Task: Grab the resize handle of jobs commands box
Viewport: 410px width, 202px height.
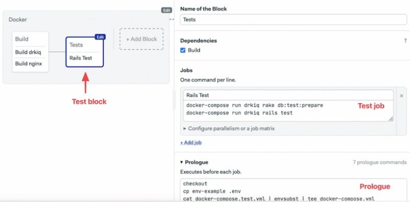Action: [x=390, y=119]
